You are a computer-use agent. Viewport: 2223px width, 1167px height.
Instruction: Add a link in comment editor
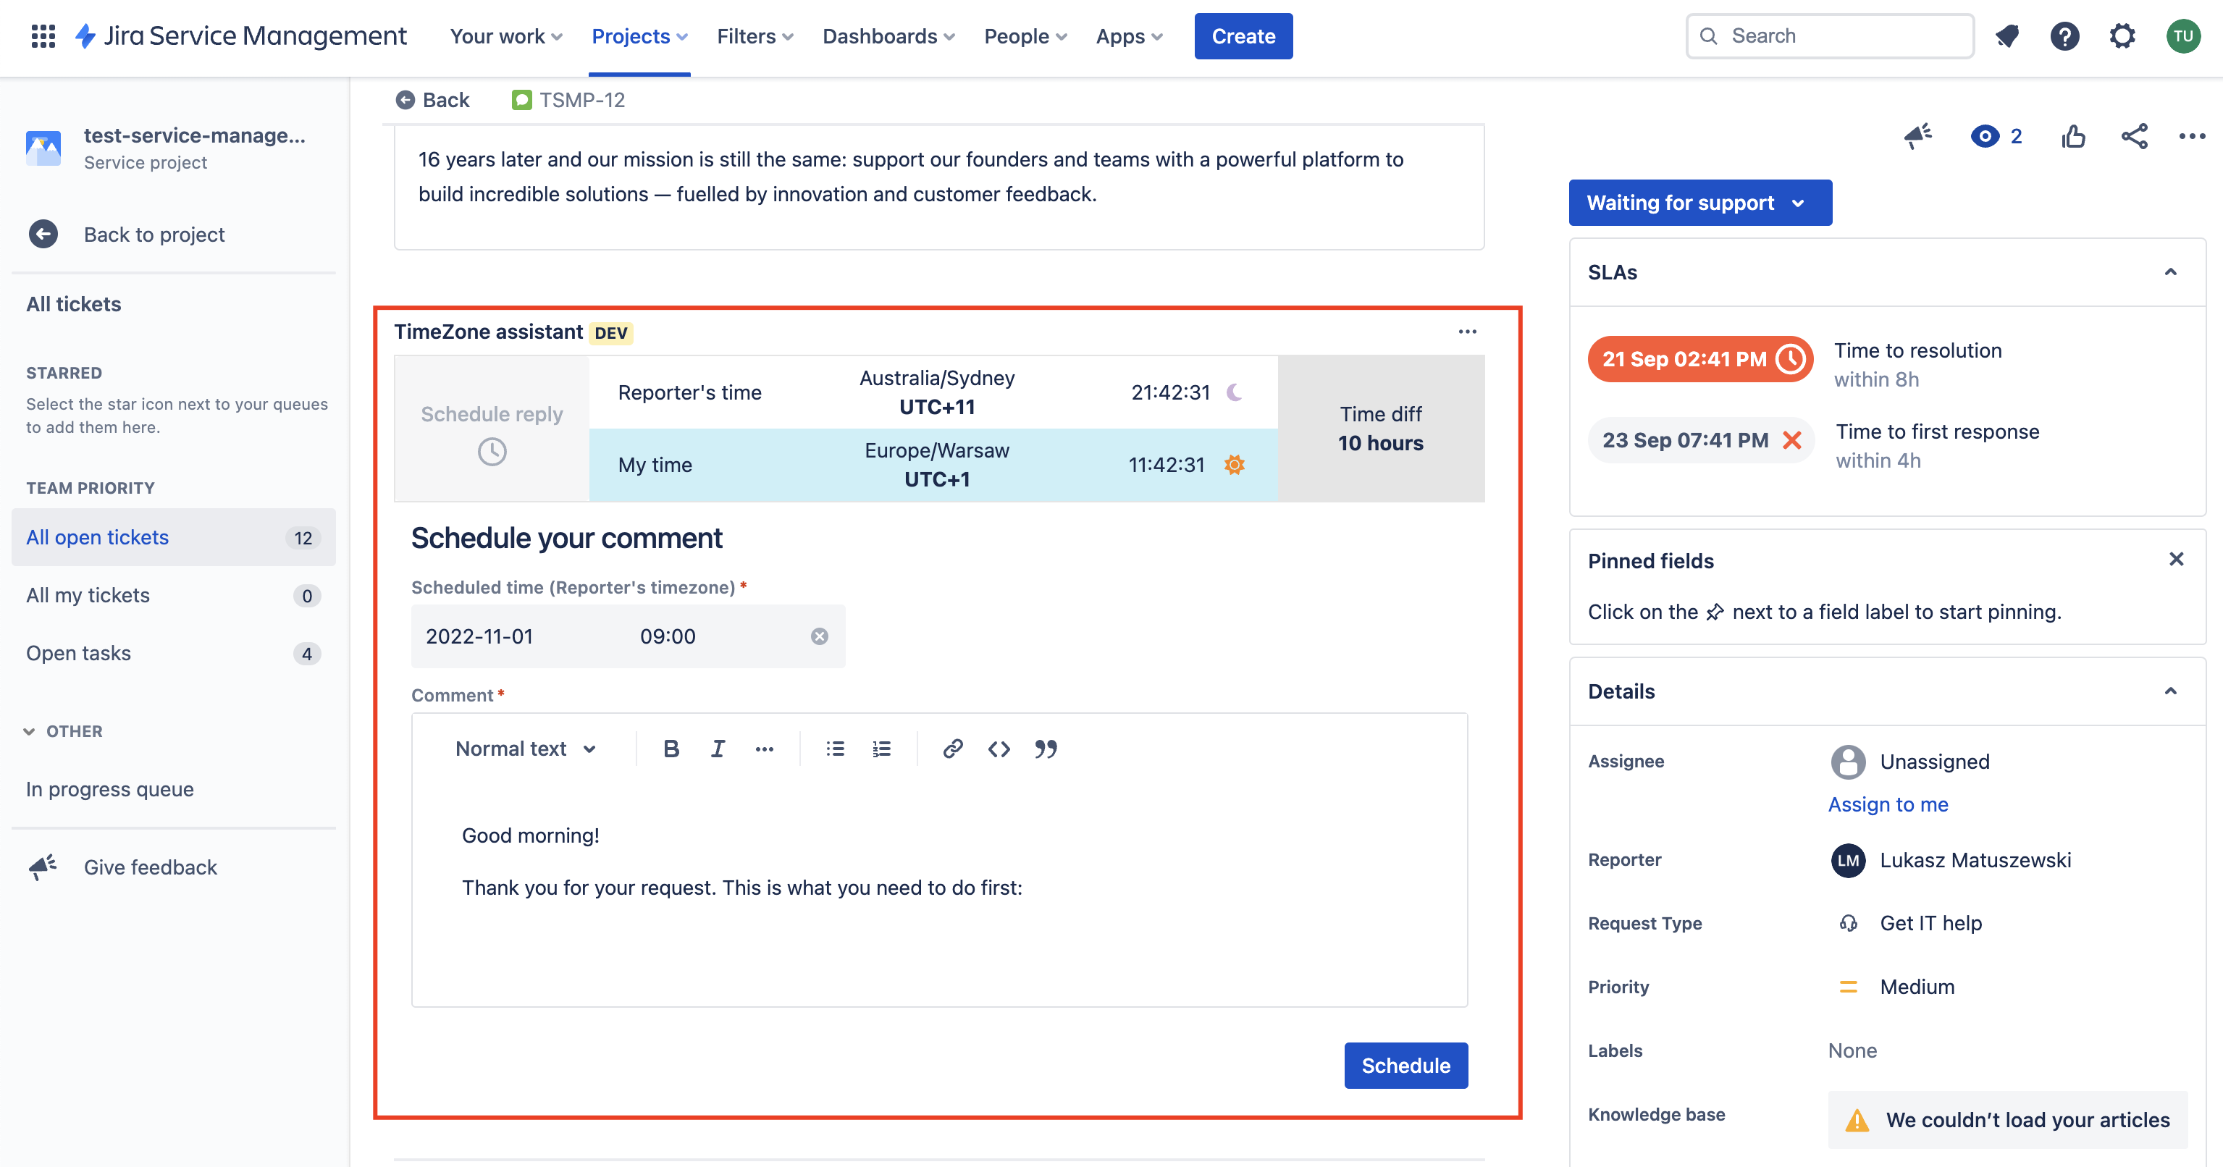[953, 749]
